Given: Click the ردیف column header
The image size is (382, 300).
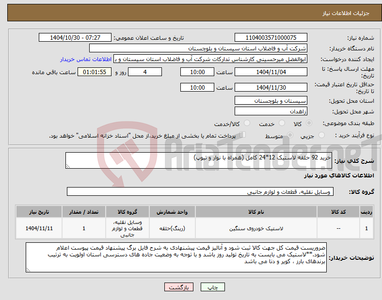Looking at the screenshot, I should click(366, 212).
